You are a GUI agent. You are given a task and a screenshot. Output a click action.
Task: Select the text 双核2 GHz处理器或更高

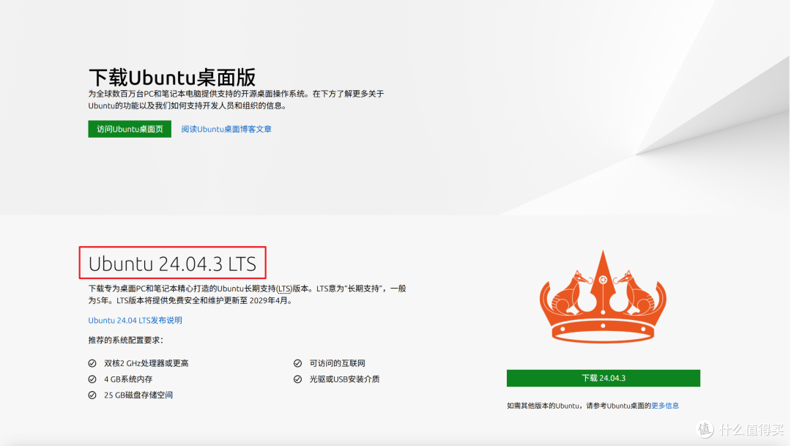pos(146,363)
